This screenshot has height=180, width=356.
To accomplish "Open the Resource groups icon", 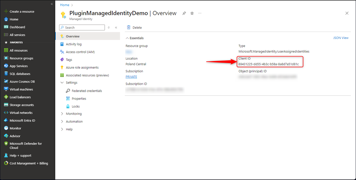I will click(6, 58).
